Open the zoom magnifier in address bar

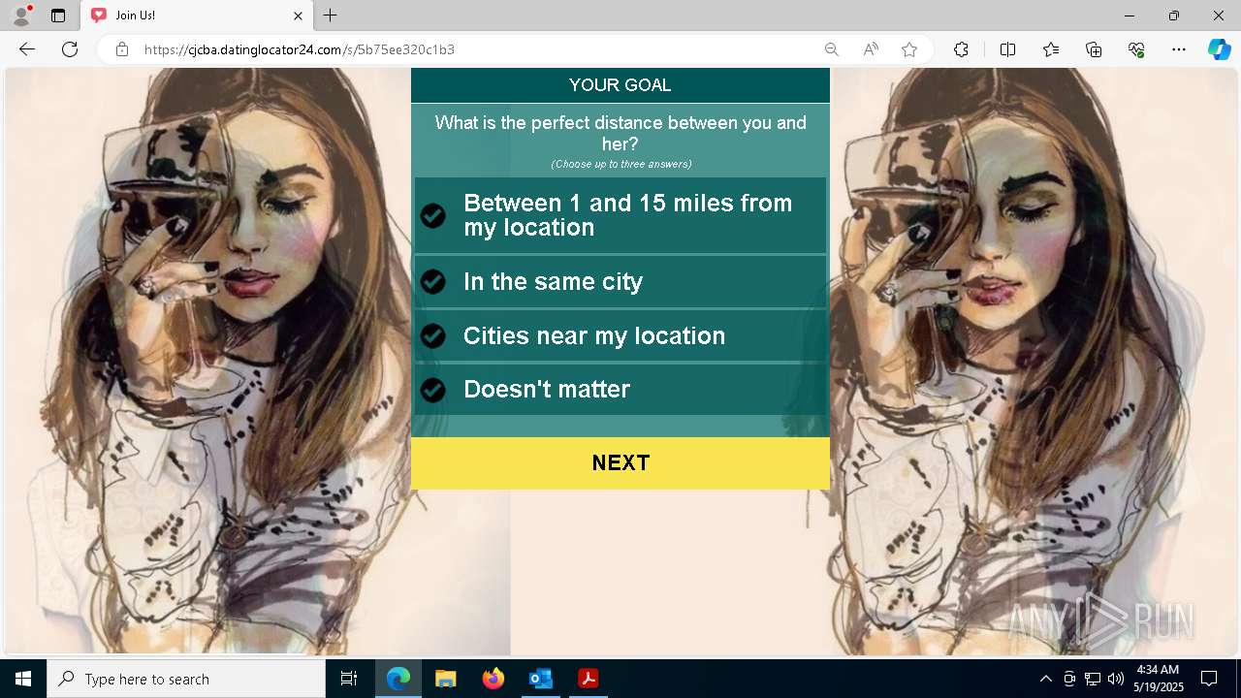click(831, 49)
